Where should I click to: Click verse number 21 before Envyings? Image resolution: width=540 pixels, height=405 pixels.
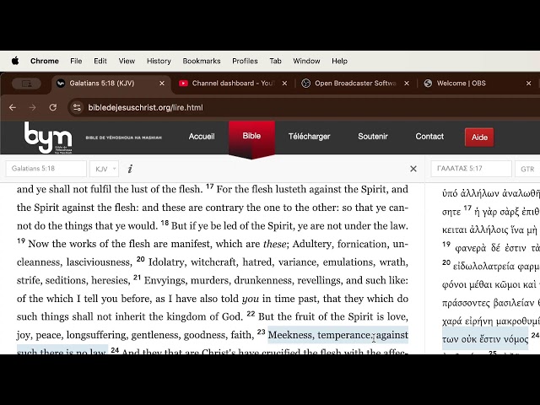pyautogui.click(x=137, y=278)
